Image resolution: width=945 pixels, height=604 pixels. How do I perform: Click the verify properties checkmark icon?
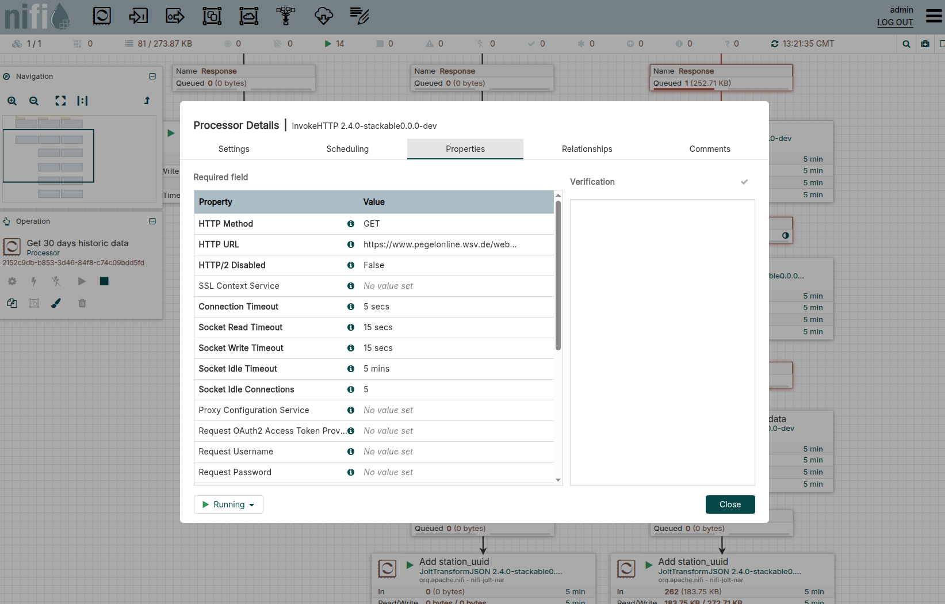[744, 182]
